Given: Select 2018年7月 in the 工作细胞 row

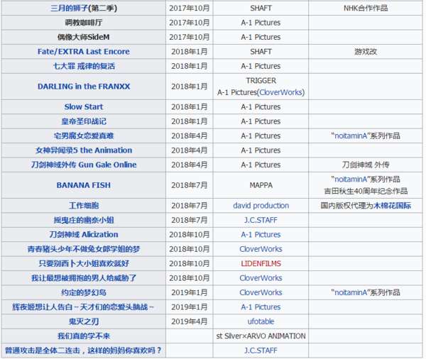Looking at the screenshot, I should (190, 206).
